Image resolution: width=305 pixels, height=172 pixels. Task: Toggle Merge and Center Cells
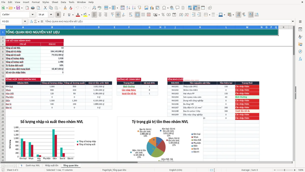[138, 15]
